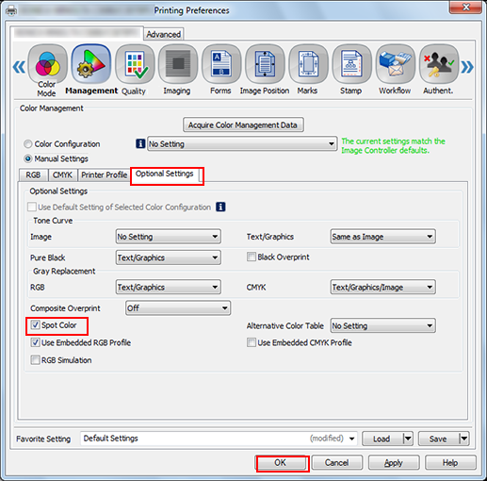Screen dimensions: 487x481
Task: Select the Stamp icon
Action: (351, 65)
